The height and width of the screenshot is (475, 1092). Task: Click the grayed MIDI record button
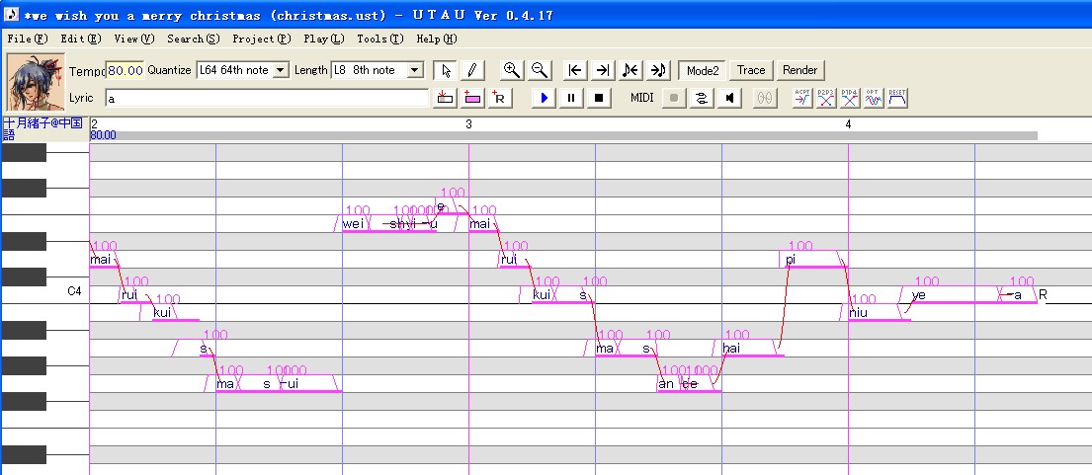point(673,98)
